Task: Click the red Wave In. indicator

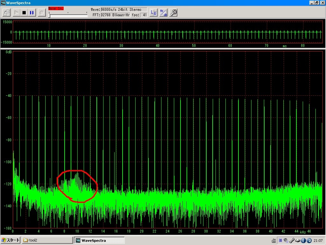Action: (x=56, y=9)
